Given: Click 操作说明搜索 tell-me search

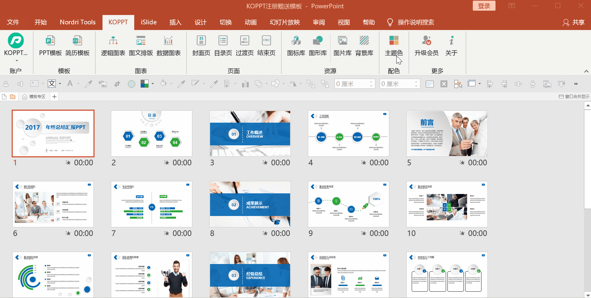Looking at the screenshot, I should [411, 22].
